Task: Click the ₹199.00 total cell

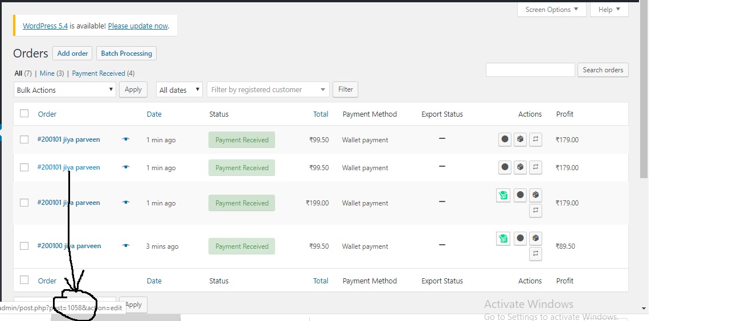Action: (x=317, y=203)
